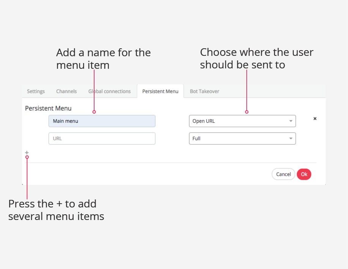Cancel the persistent menu changes
The width and height of the screenshot is (348, 269).
(283, 174)
